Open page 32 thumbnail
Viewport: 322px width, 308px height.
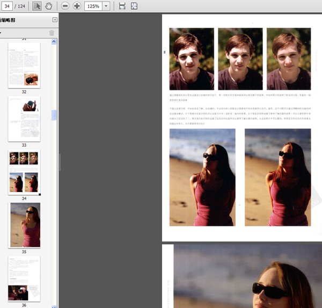click(x=24, y=65)
